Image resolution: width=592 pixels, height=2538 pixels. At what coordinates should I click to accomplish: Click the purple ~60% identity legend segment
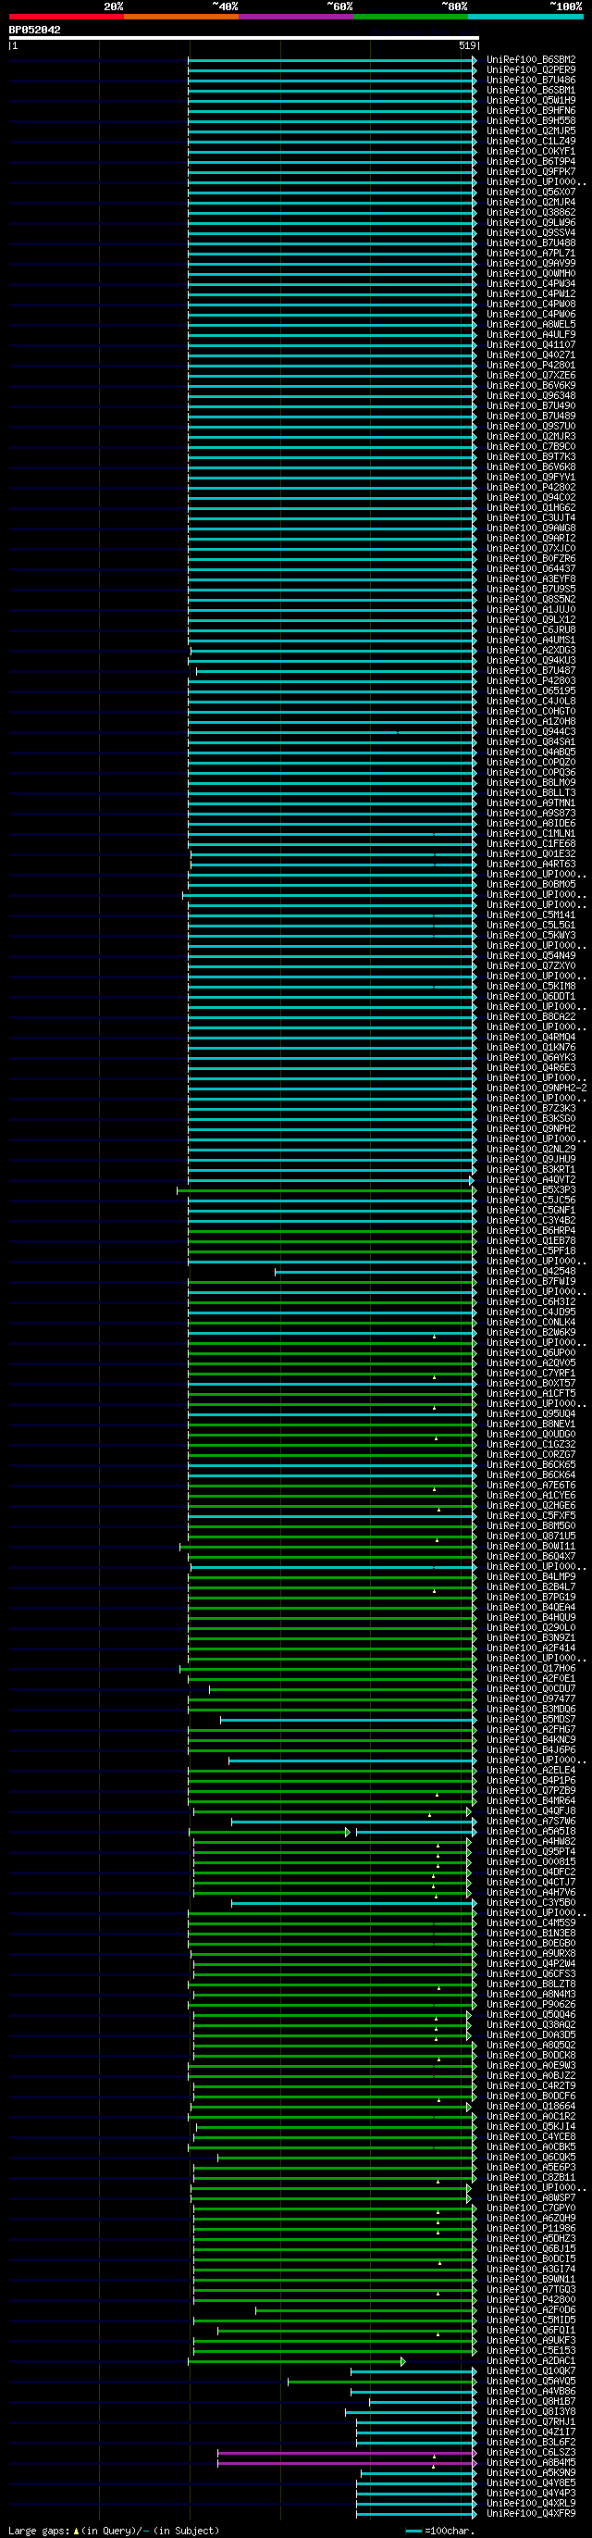coord(295,17)
